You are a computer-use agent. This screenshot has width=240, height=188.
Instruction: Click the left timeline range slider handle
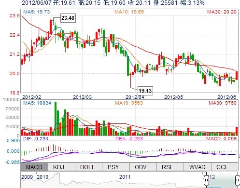click(206, 180)
